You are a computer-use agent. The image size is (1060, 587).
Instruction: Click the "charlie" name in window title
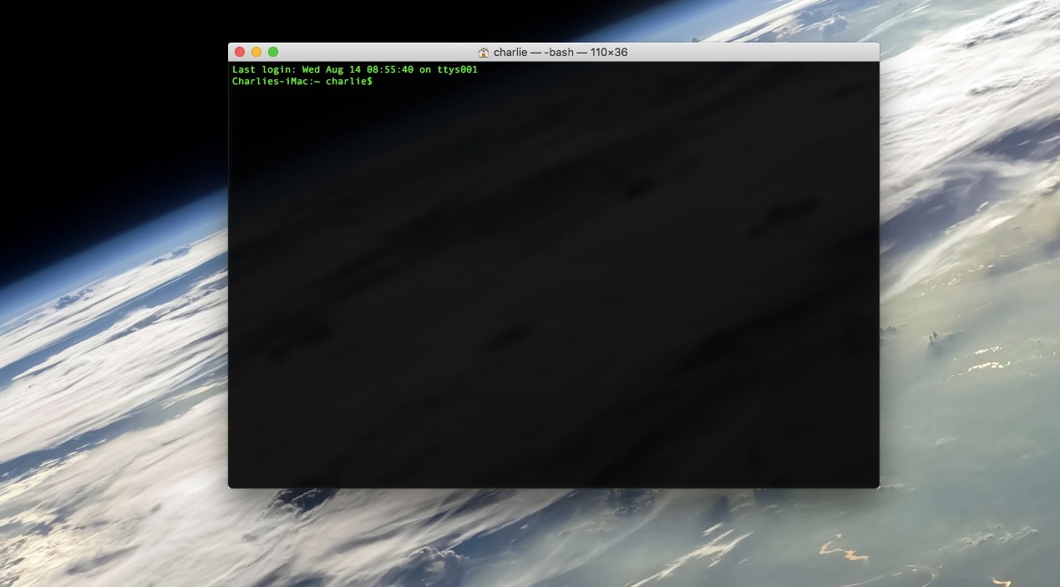click(x=510, y=52)
